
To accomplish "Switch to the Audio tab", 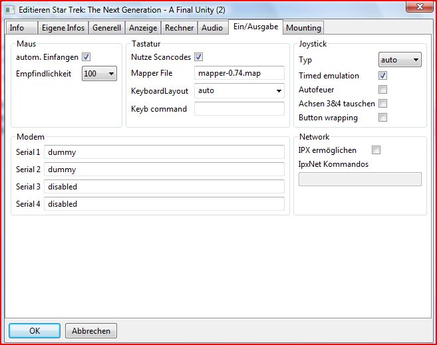I will (x=212, y=28).
